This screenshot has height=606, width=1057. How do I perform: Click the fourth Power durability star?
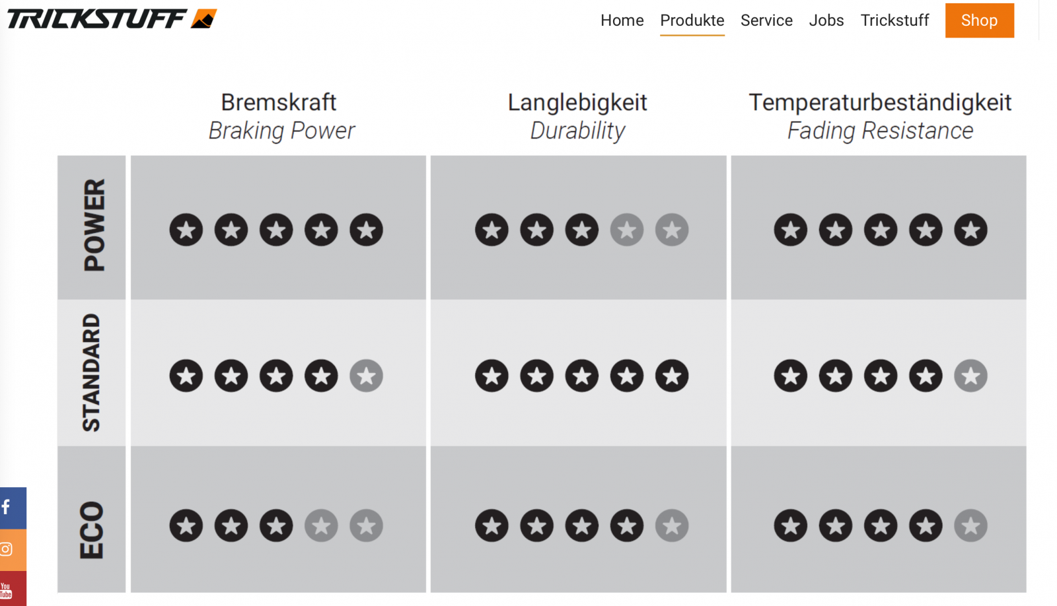pos(627,230)
